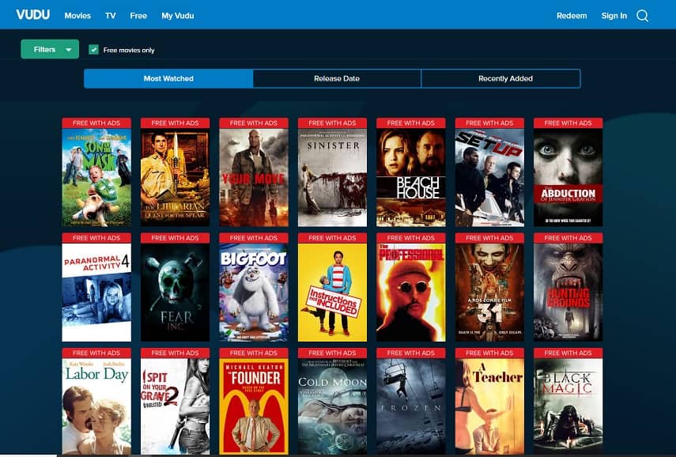Open the Movies menu
The image size is (676, 457).
[77, 16]
